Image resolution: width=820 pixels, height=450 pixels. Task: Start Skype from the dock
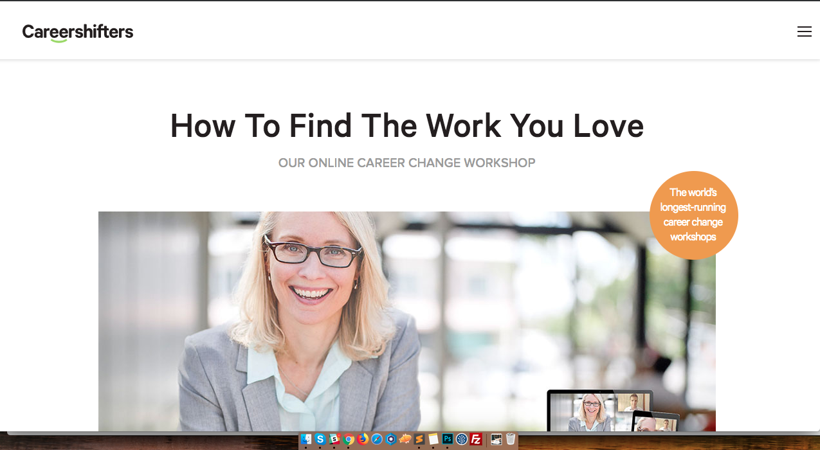point(322,440)
